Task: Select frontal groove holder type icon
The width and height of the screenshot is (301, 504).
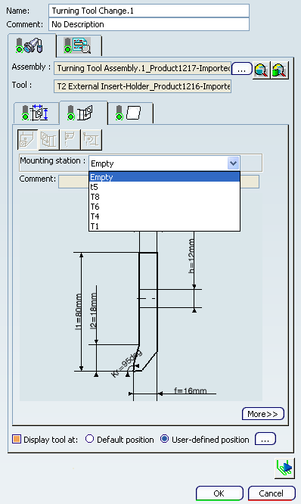Action: click(92, 139)
